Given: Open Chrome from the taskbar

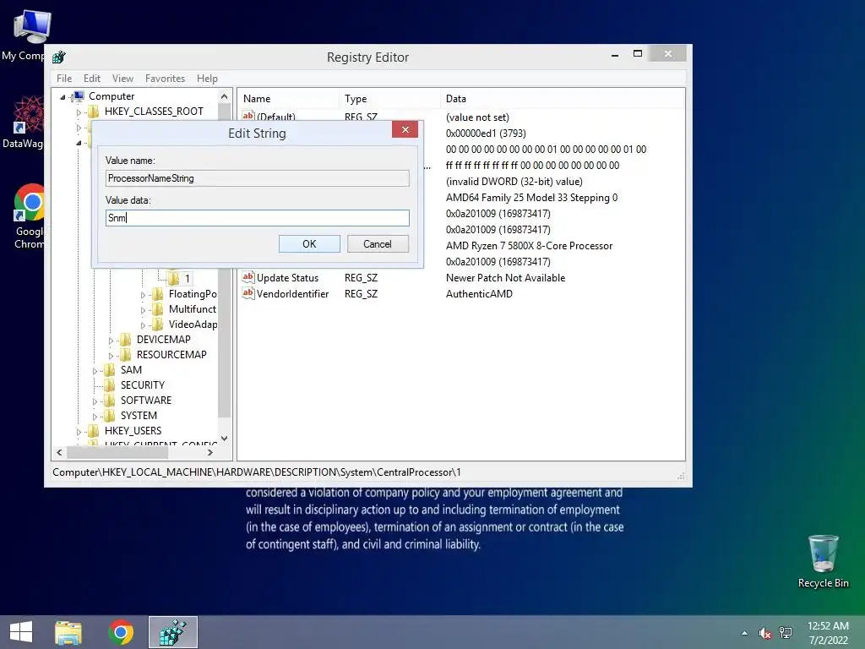Looking at the screenshot, I should [121, 632].
